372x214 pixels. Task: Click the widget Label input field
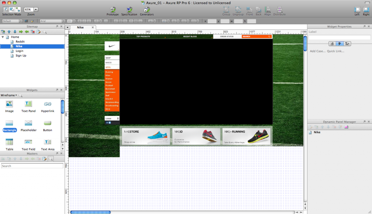pos(339,37)
